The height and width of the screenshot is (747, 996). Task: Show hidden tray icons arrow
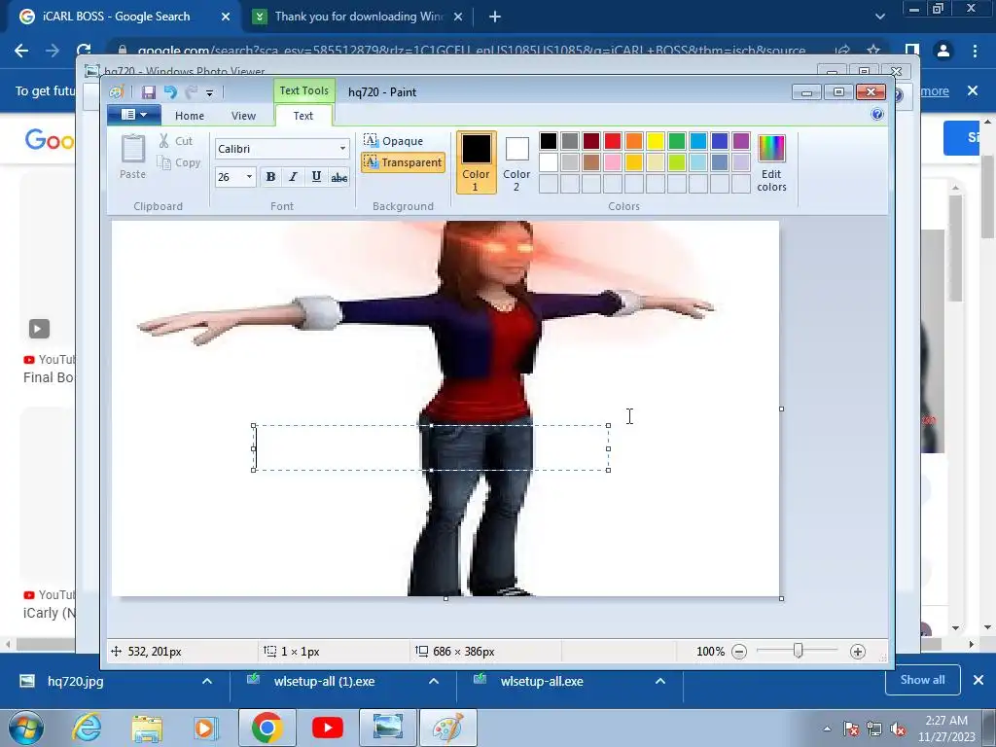pyautogui.click(x=827, y=729)
